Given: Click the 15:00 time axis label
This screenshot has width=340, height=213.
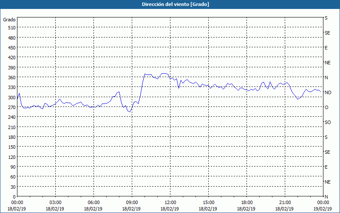Looking at the screenshot, I should pyautogui.click(x=208, y=203).
